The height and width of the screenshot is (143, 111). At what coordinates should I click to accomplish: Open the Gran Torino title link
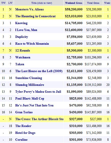point(24,112)
